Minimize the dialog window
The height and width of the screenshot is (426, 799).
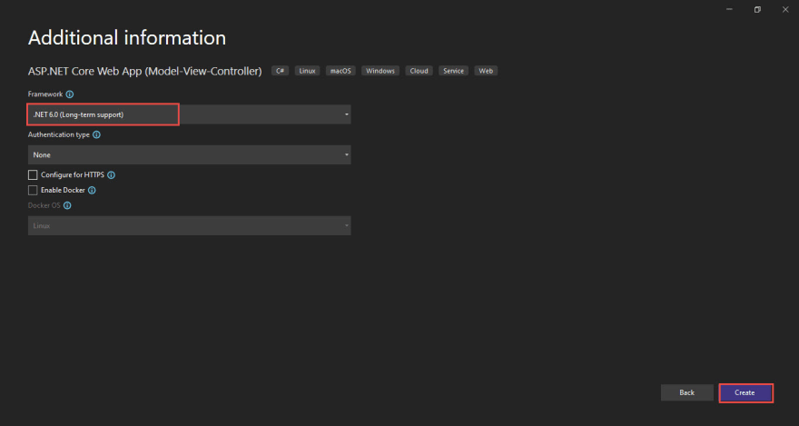point(730,9)
